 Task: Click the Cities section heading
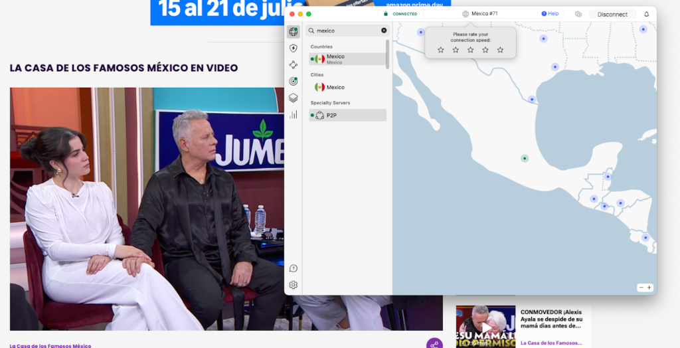click(317, 74)
